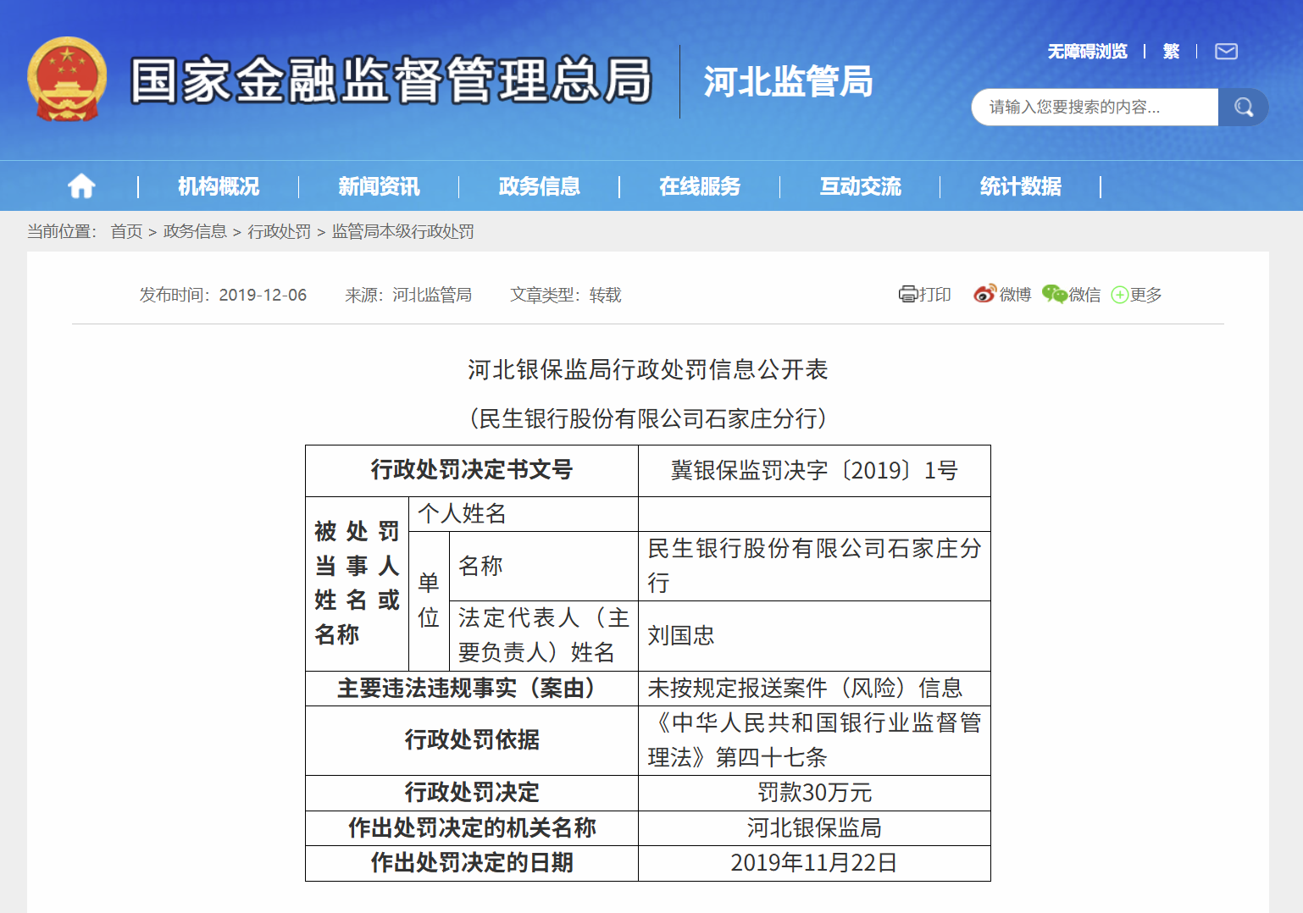Screen dimensions: 1303x913
Task: Go to 首页 in breadcrumb
Action: (x=127, y=231)
